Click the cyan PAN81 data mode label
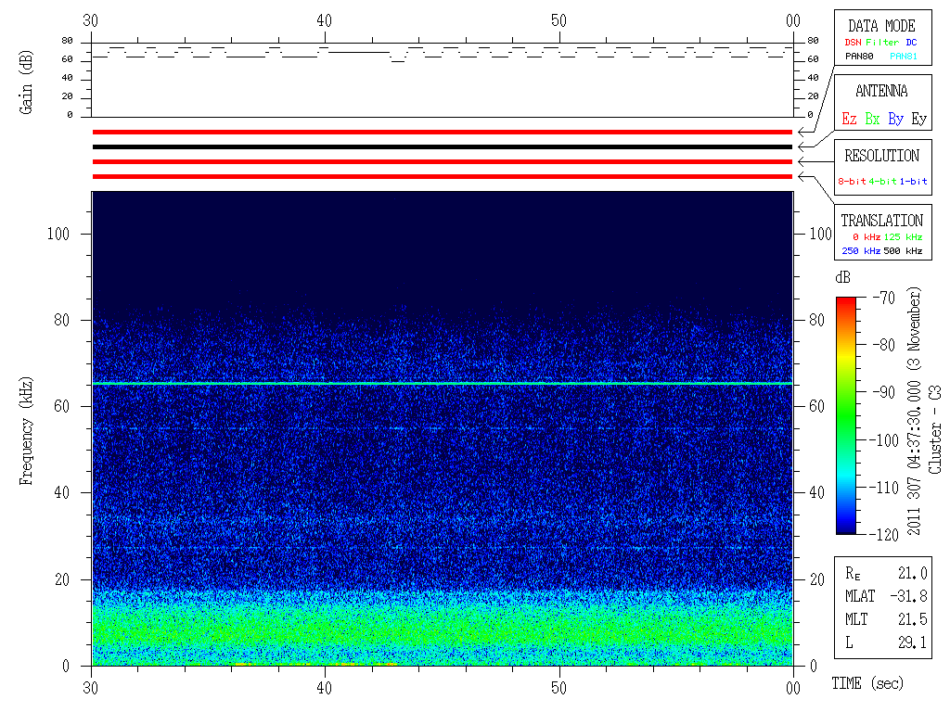This screenshot has width=950, height=712. coord(904,57)
